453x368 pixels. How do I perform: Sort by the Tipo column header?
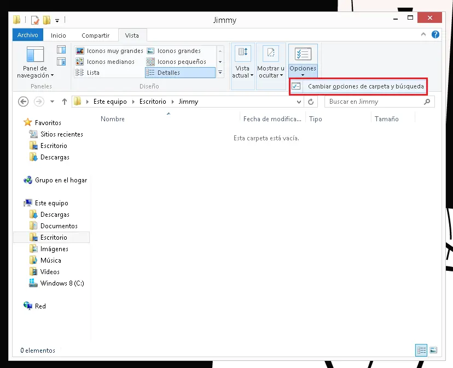(x=316, y=119)
